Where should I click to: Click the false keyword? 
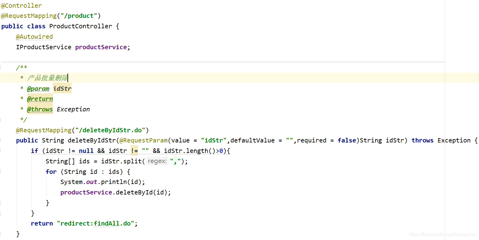click(347, 140)
